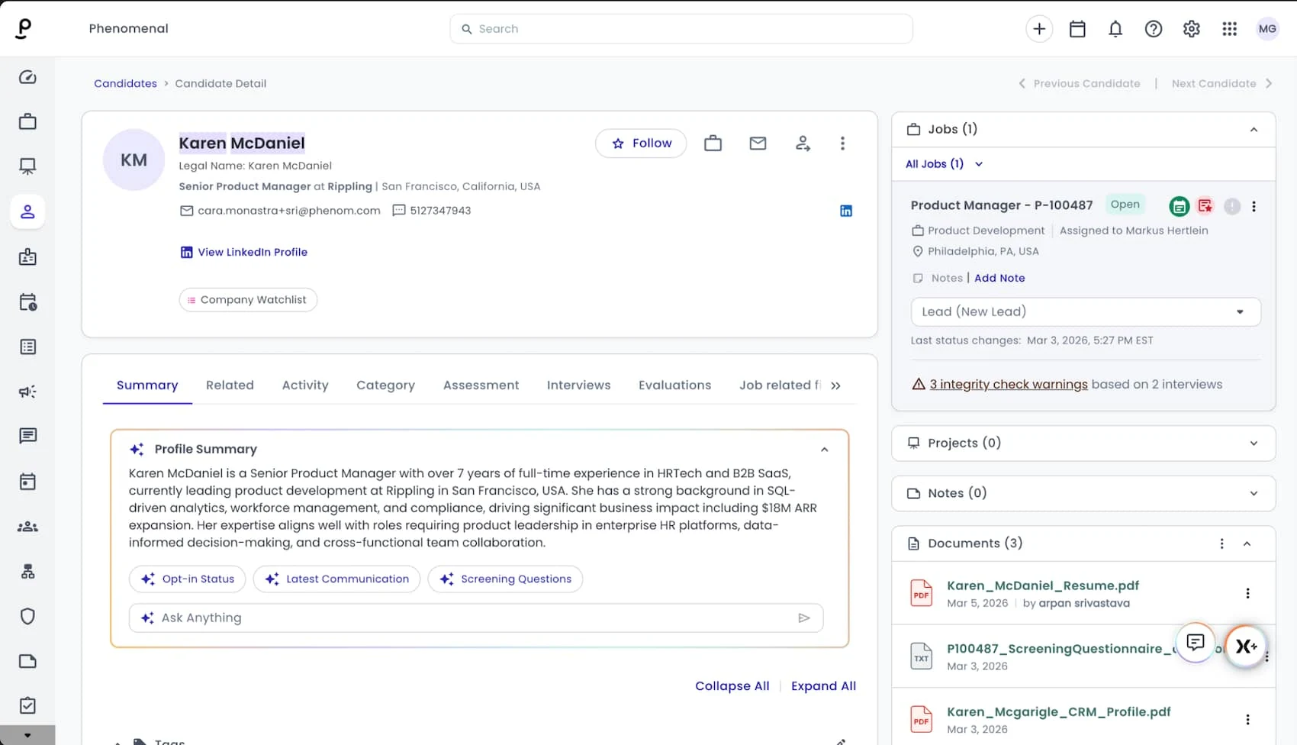Viewport: 1297px width, 745px height.
Task: Click the assign person icon on candidate card
Action: pos(803,143)
